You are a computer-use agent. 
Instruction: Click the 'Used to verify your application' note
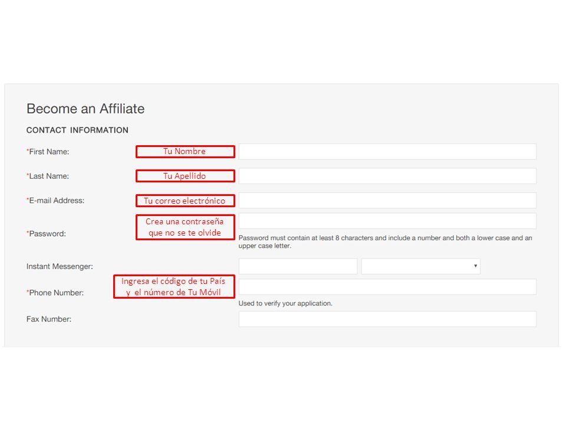click(285, 303)
